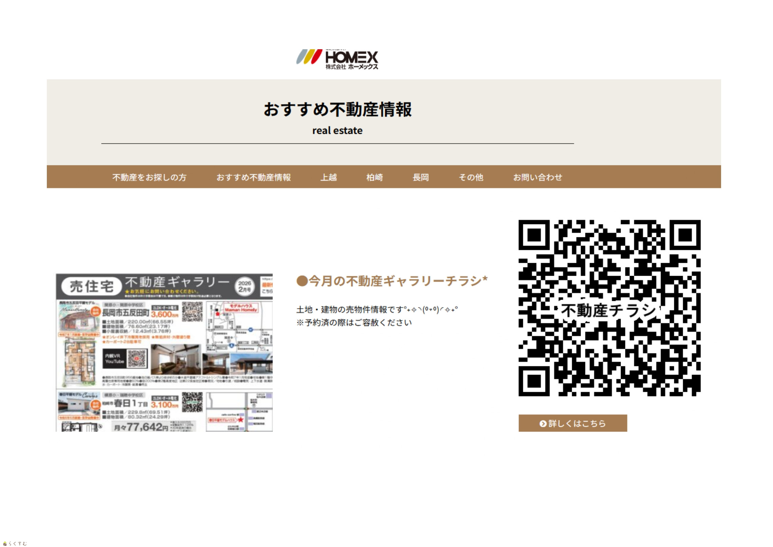Click the らくすむ logo at bottom left
This screenshot has height=547, width=773.
[x=15, y=543]
